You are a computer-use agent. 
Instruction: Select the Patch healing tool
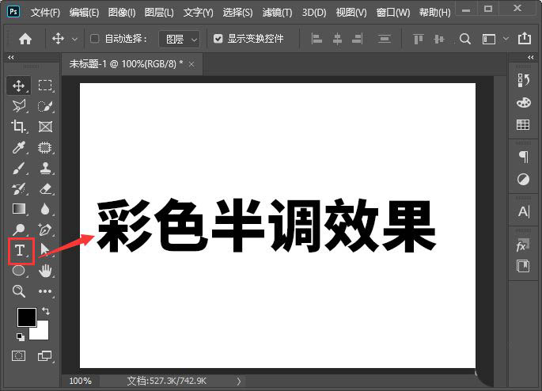45,148
